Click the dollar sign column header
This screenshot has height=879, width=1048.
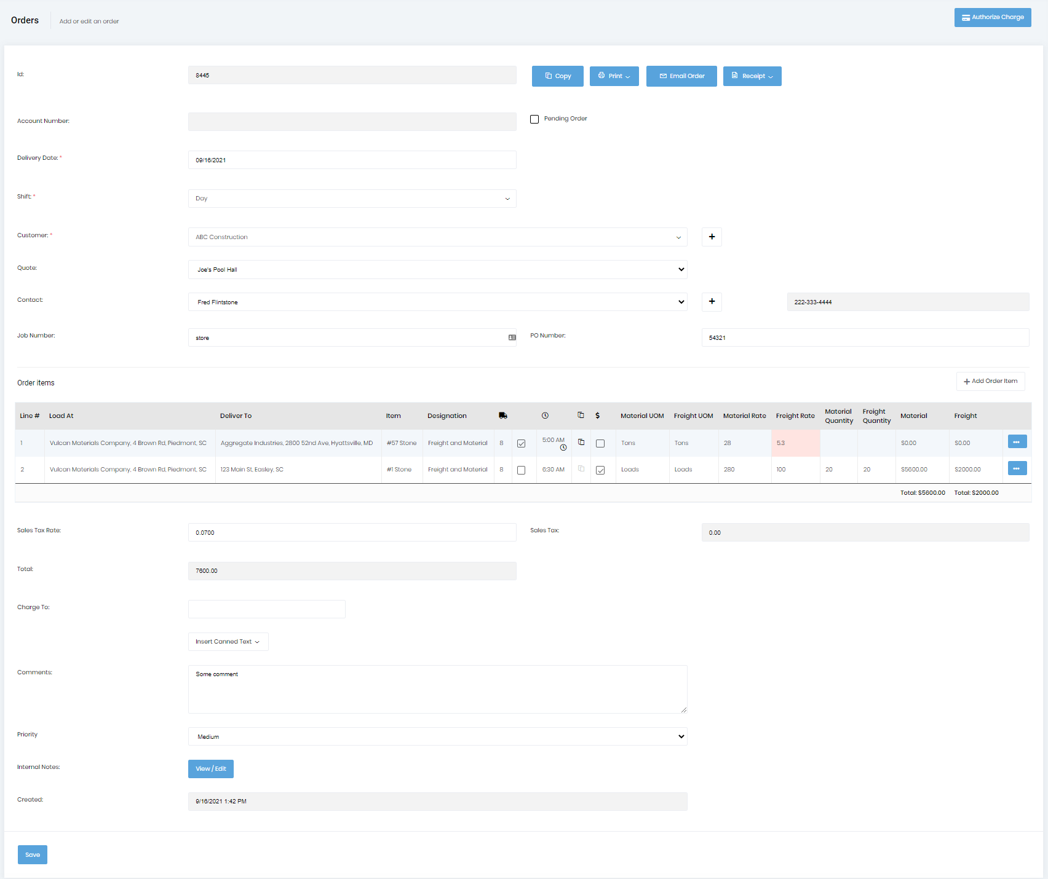(597, 416)
